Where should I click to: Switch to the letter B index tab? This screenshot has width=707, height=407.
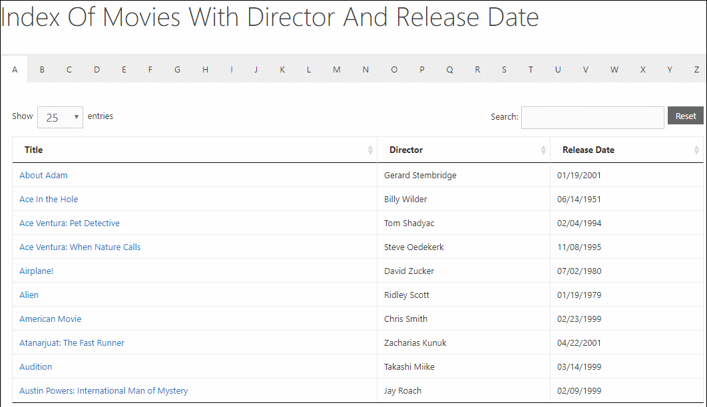[x=41, y=69]
